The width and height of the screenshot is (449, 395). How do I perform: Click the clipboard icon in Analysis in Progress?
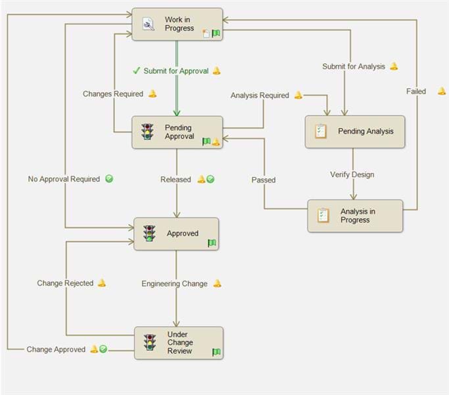pos(323,216)
